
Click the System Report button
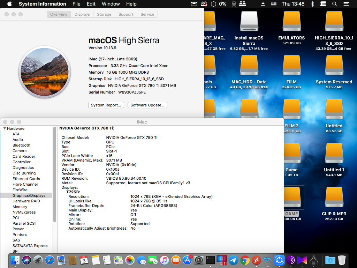tap(106, 105)
